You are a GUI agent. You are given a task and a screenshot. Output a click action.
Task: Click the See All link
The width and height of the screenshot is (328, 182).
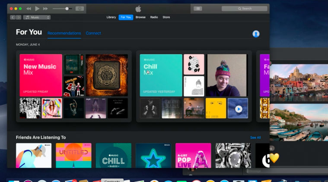[x=255, y=138]
